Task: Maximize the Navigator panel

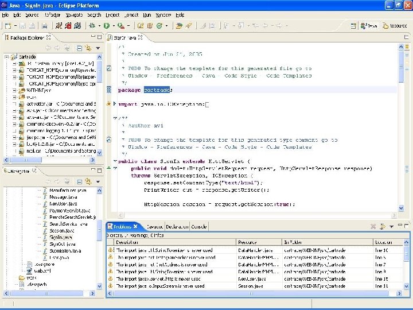Action: point(99,170)
